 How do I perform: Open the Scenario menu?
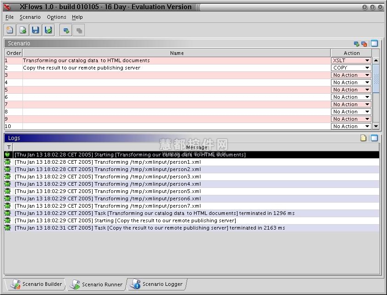coord(30,17)
